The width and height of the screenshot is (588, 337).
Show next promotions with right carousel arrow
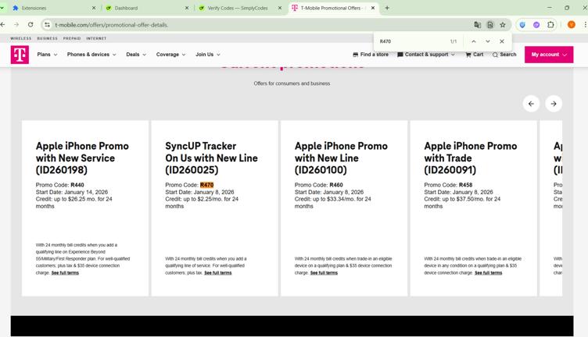point(554,104)
